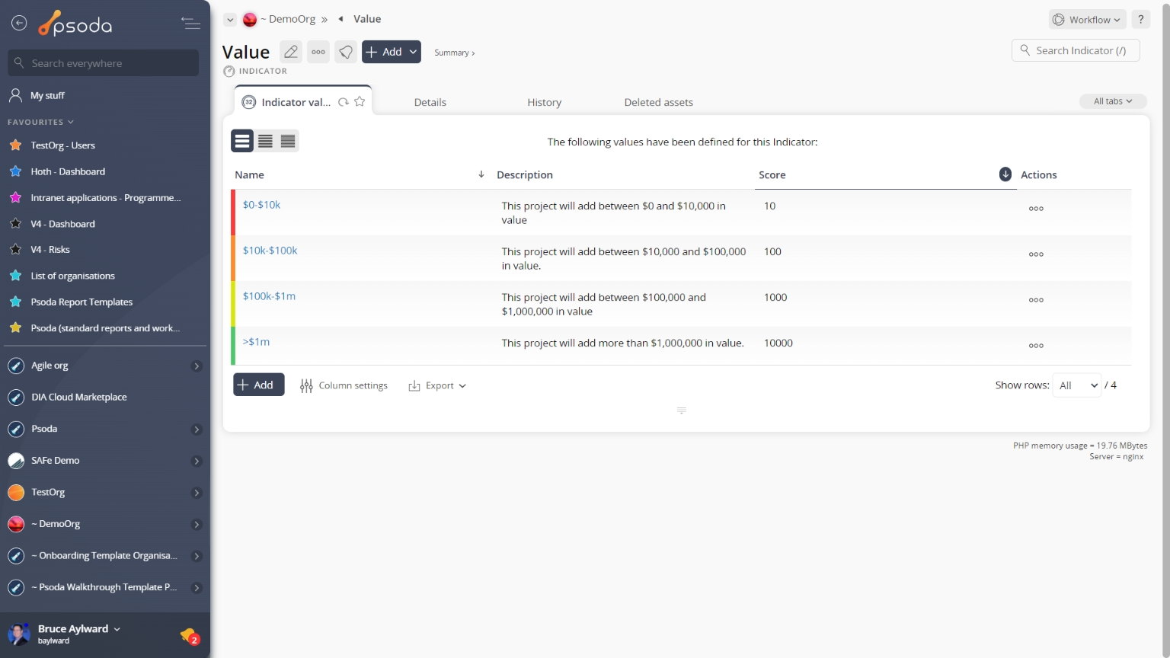Open the $10k-$100k value link
1170x658 pixels.
pos(270,251)
